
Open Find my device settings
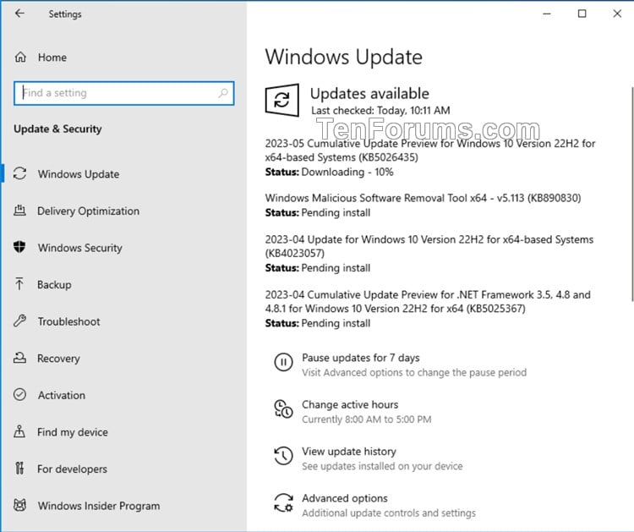point(73,432)
